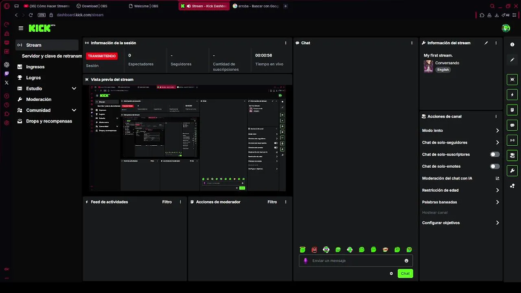Open the emoji picker in chat input
The image size is (521, 293).
click(406, 261)
